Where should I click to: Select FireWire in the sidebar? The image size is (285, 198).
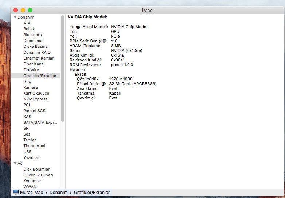(x=31, y=70)
